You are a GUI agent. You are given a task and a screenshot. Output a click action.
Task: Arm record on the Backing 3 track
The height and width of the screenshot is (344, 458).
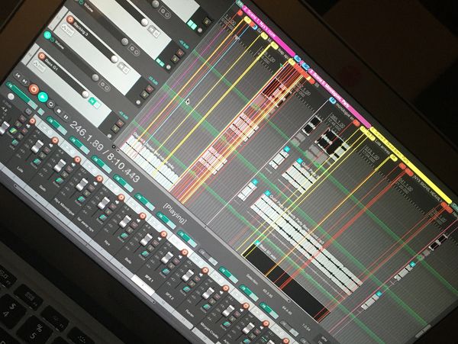click(x=70, y=20)
